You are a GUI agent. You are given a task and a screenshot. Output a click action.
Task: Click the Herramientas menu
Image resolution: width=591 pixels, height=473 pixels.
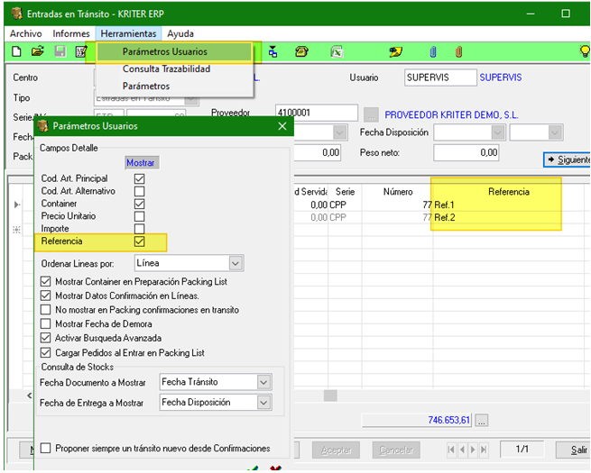pyautogui.click(x=128, y=33)
